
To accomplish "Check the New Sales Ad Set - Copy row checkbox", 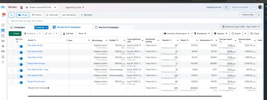I will (11, 70).
